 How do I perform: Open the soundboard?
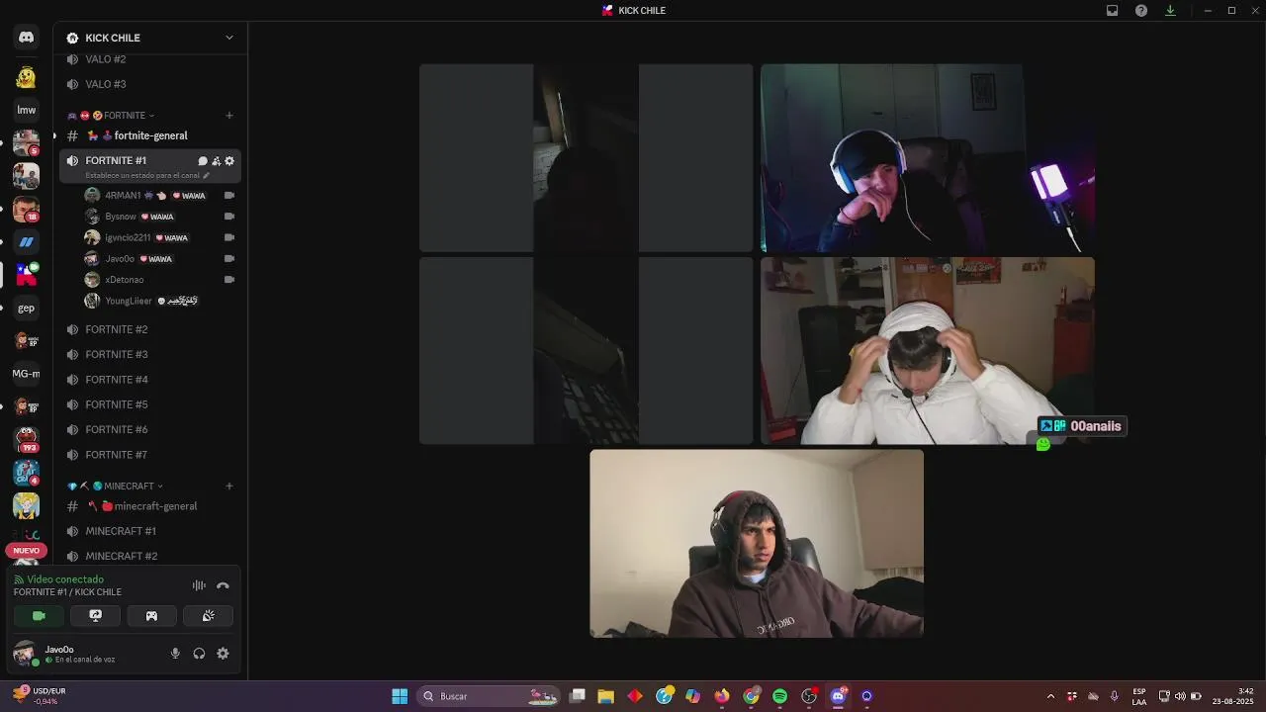tap(209, 615)
